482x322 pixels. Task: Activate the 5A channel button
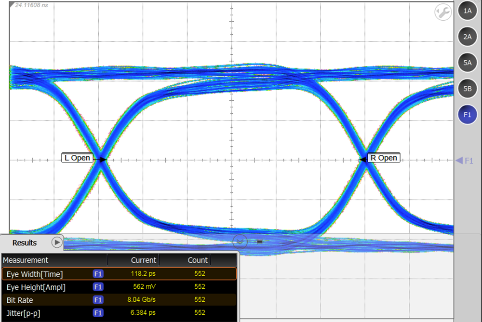(467, 63)
